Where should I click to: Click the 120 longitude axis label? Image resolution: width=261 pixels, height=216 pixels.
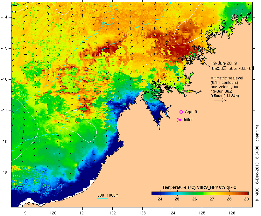[x=53, y=213]
